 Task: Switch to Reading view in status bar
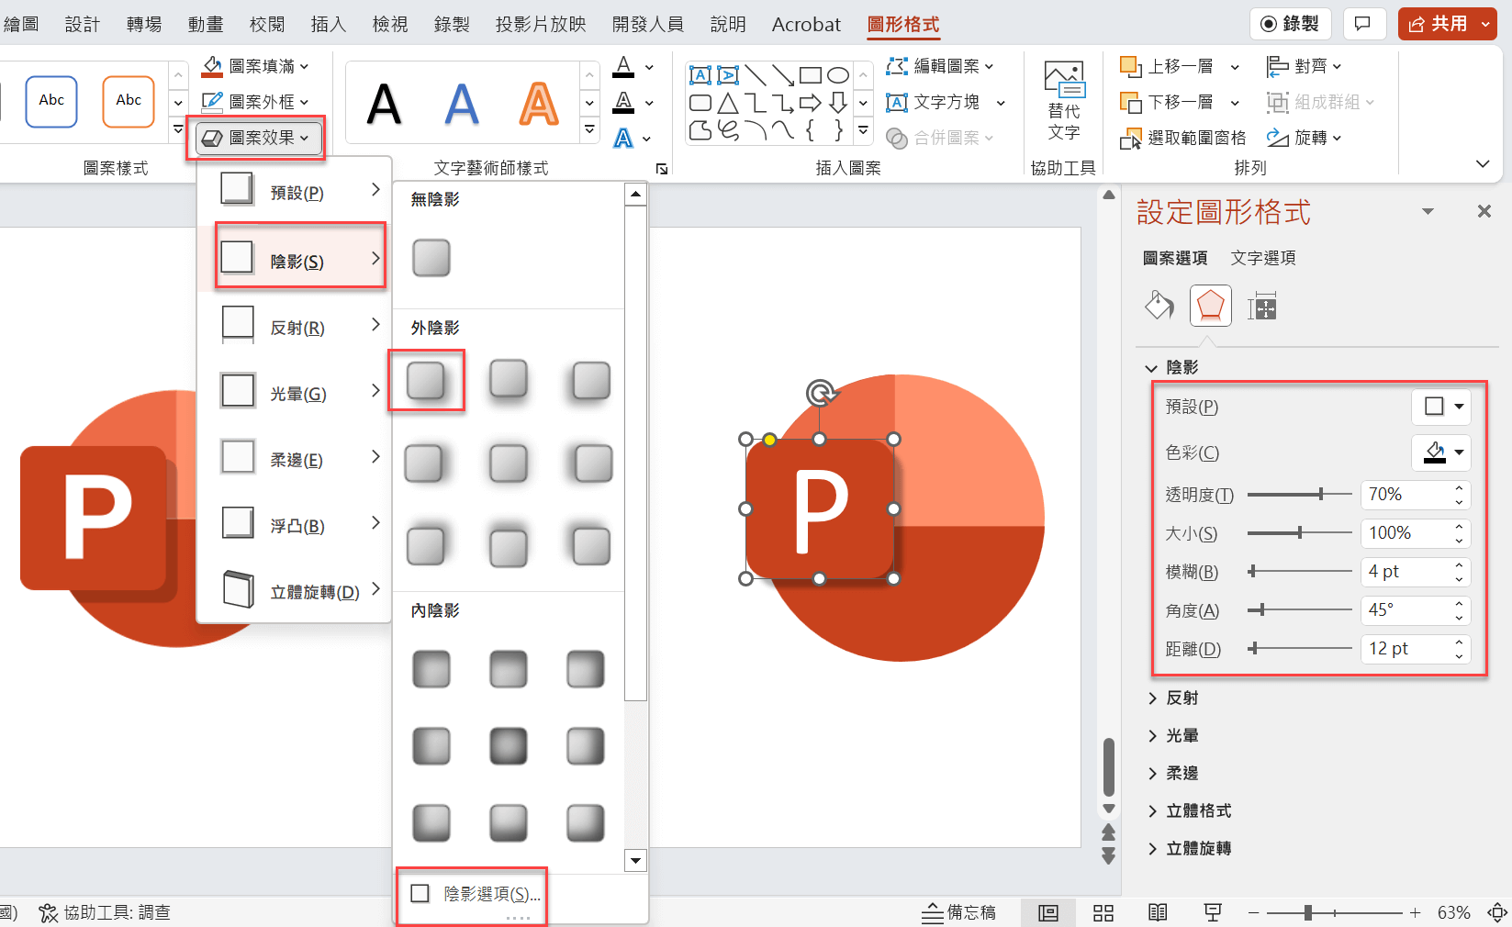click(x=1158, y=912)
